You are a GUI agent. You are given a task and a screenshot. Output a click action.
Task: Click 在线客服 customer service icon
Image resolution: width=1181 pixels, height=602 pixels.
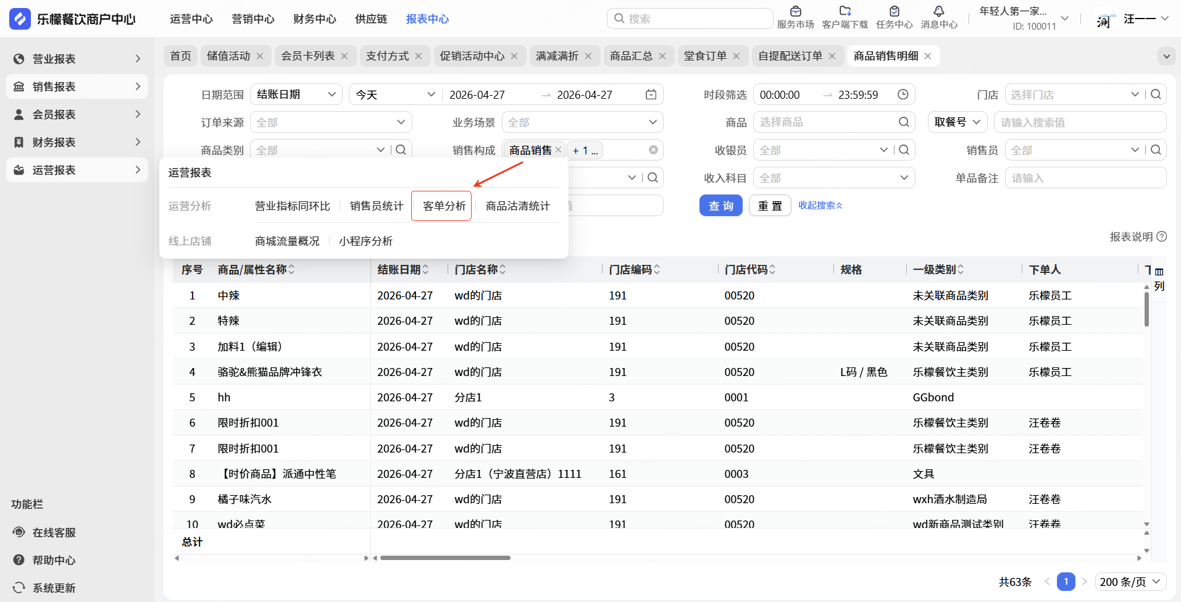coord(19,532)
